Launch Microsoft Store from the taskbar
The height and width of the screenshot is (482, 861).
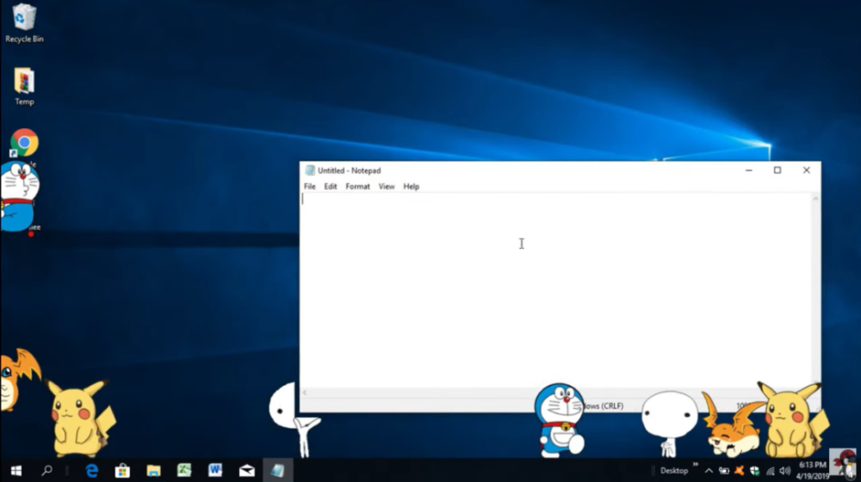click(x=122, y=471)
